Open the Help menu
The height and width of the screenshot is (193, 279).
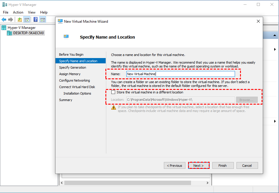point(44,12)
